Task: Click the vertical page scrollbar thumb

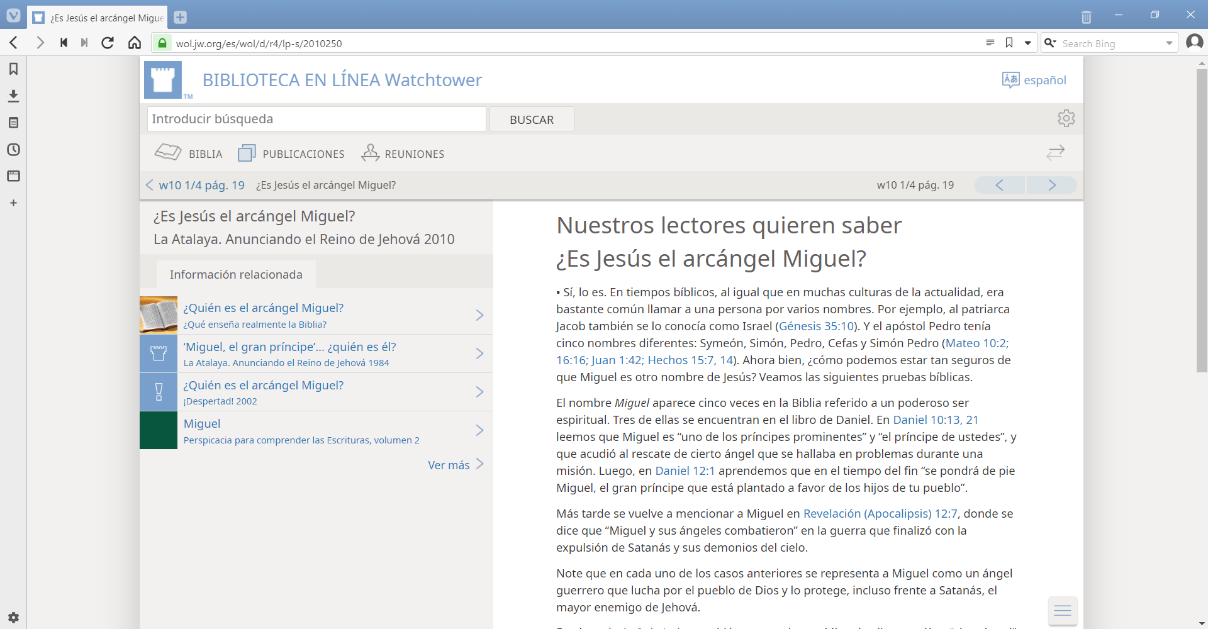Action: [x=1202, y=220]
